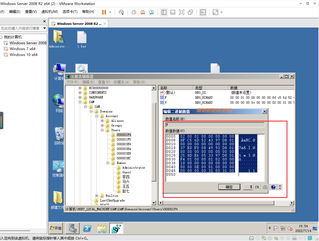Select the Administrator key under Names
The height and width of the screenshot is (241, 319).
coord(134,168)
